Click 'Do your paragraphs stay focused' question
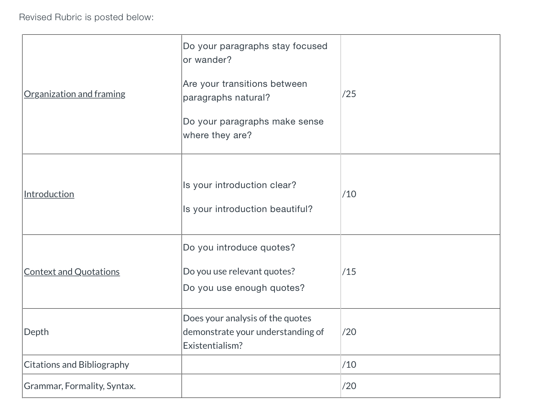Screen dimensions: 536x418 click(x=255, y=53)
